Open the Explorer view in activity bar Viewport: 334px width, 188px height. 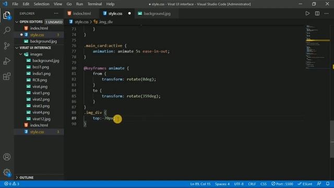[7, 16]
